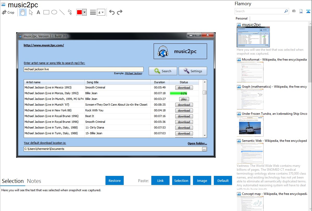Choose the arrow pointer tool
Screen dimensions: 312x211
[31, 12]
